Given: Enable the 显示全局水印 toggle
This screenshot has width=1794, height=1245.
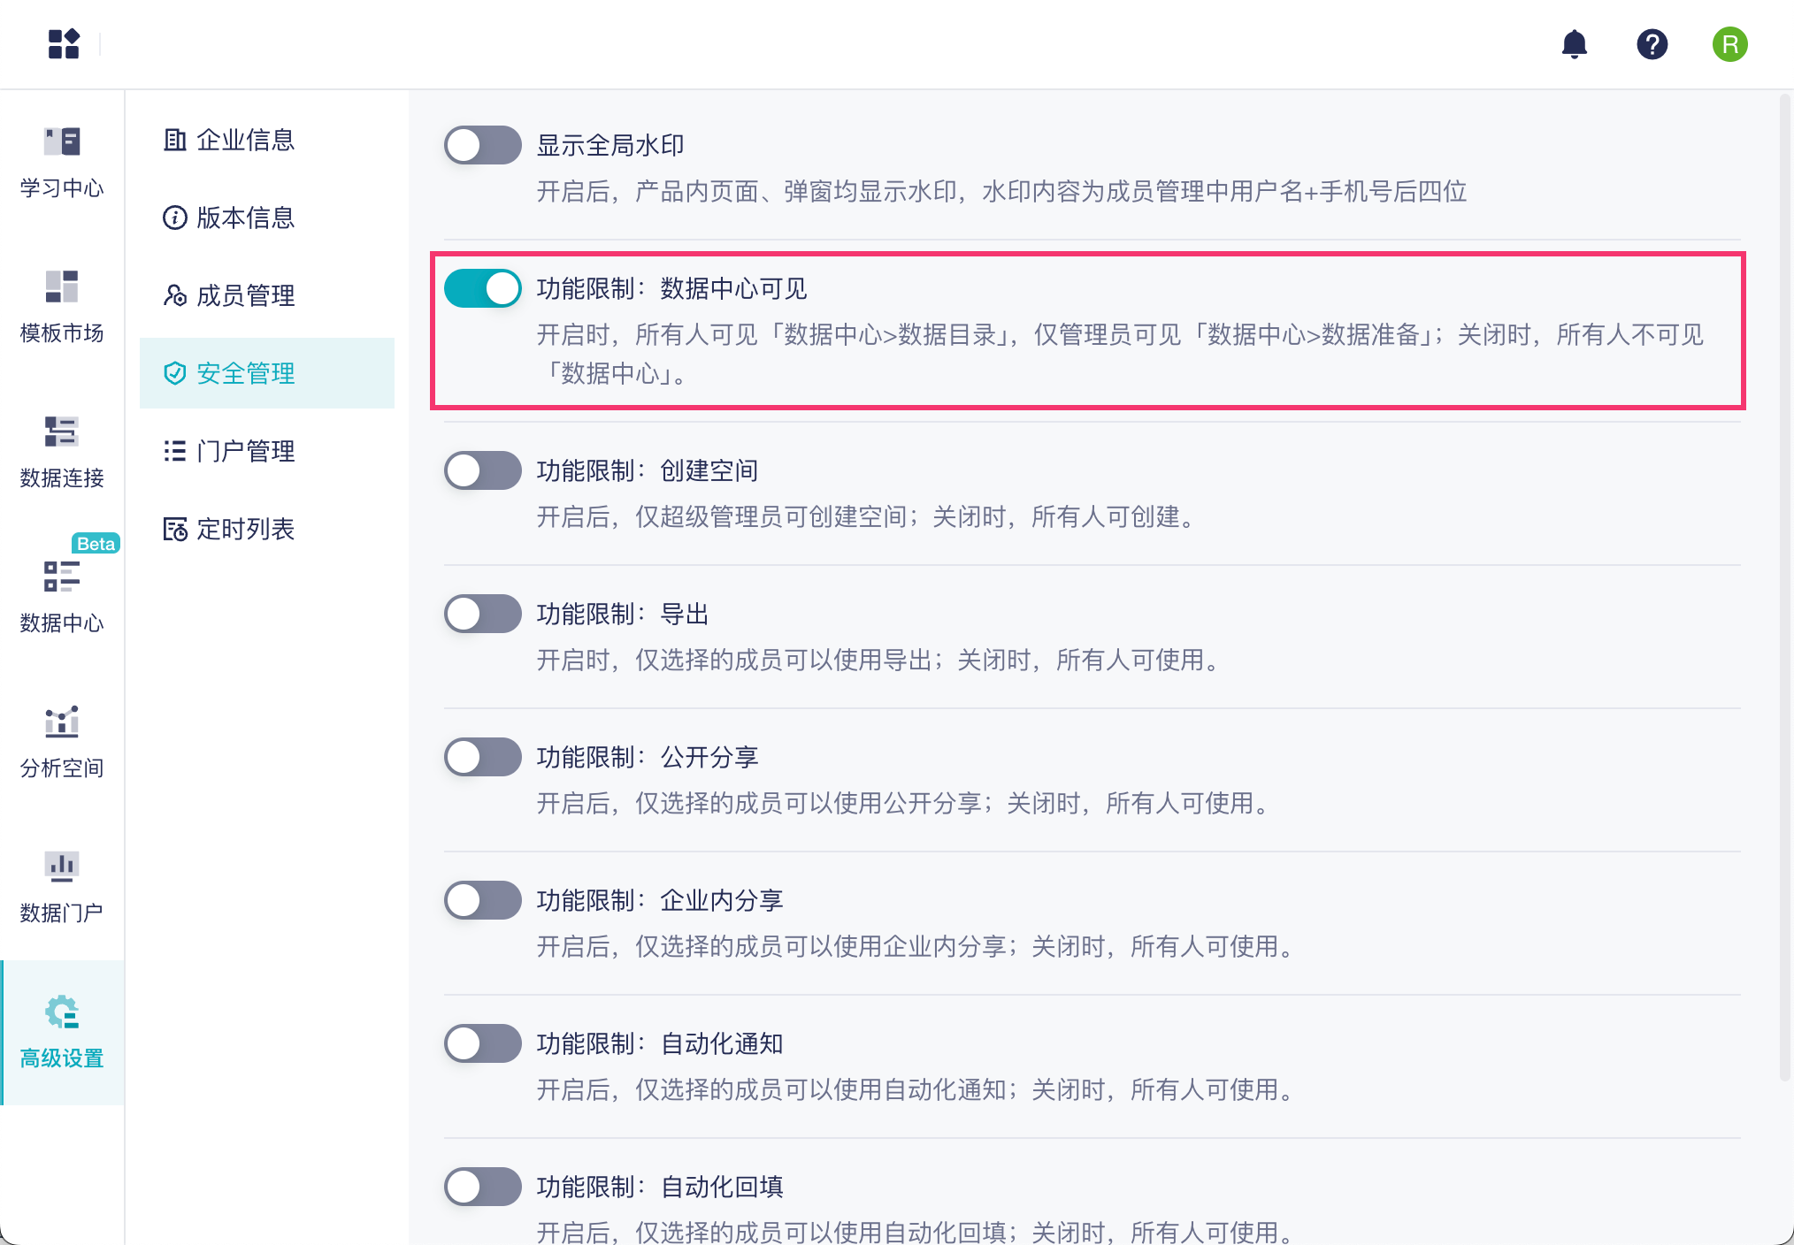Looking at the screenshot, I should click(x=482, y=145).
